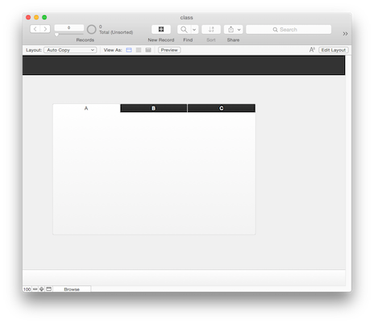
Task: Switch to Table view
Action: pyautogui.click(x=148, y=50)
